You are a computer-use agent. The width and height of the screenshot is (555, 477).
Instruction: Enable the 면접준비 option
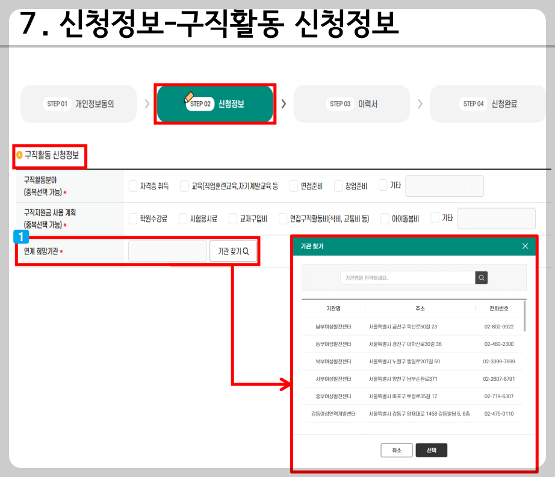[294, 186]
